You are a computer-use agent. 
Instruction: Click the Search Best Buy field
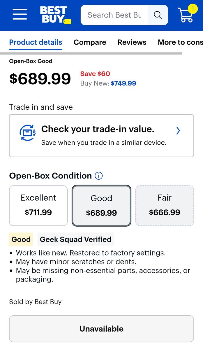114,15
